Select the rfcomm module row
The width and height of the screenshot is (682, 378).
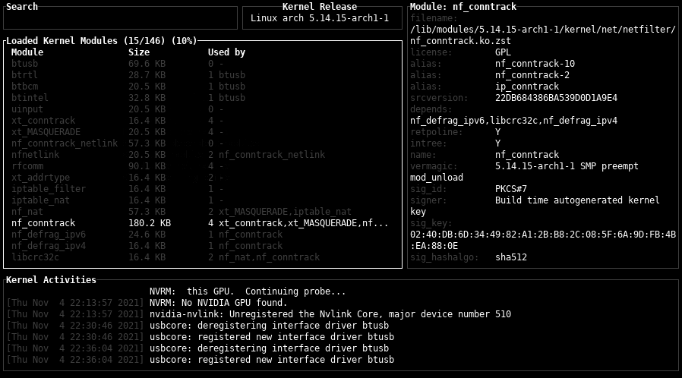(x=203, y=166)
